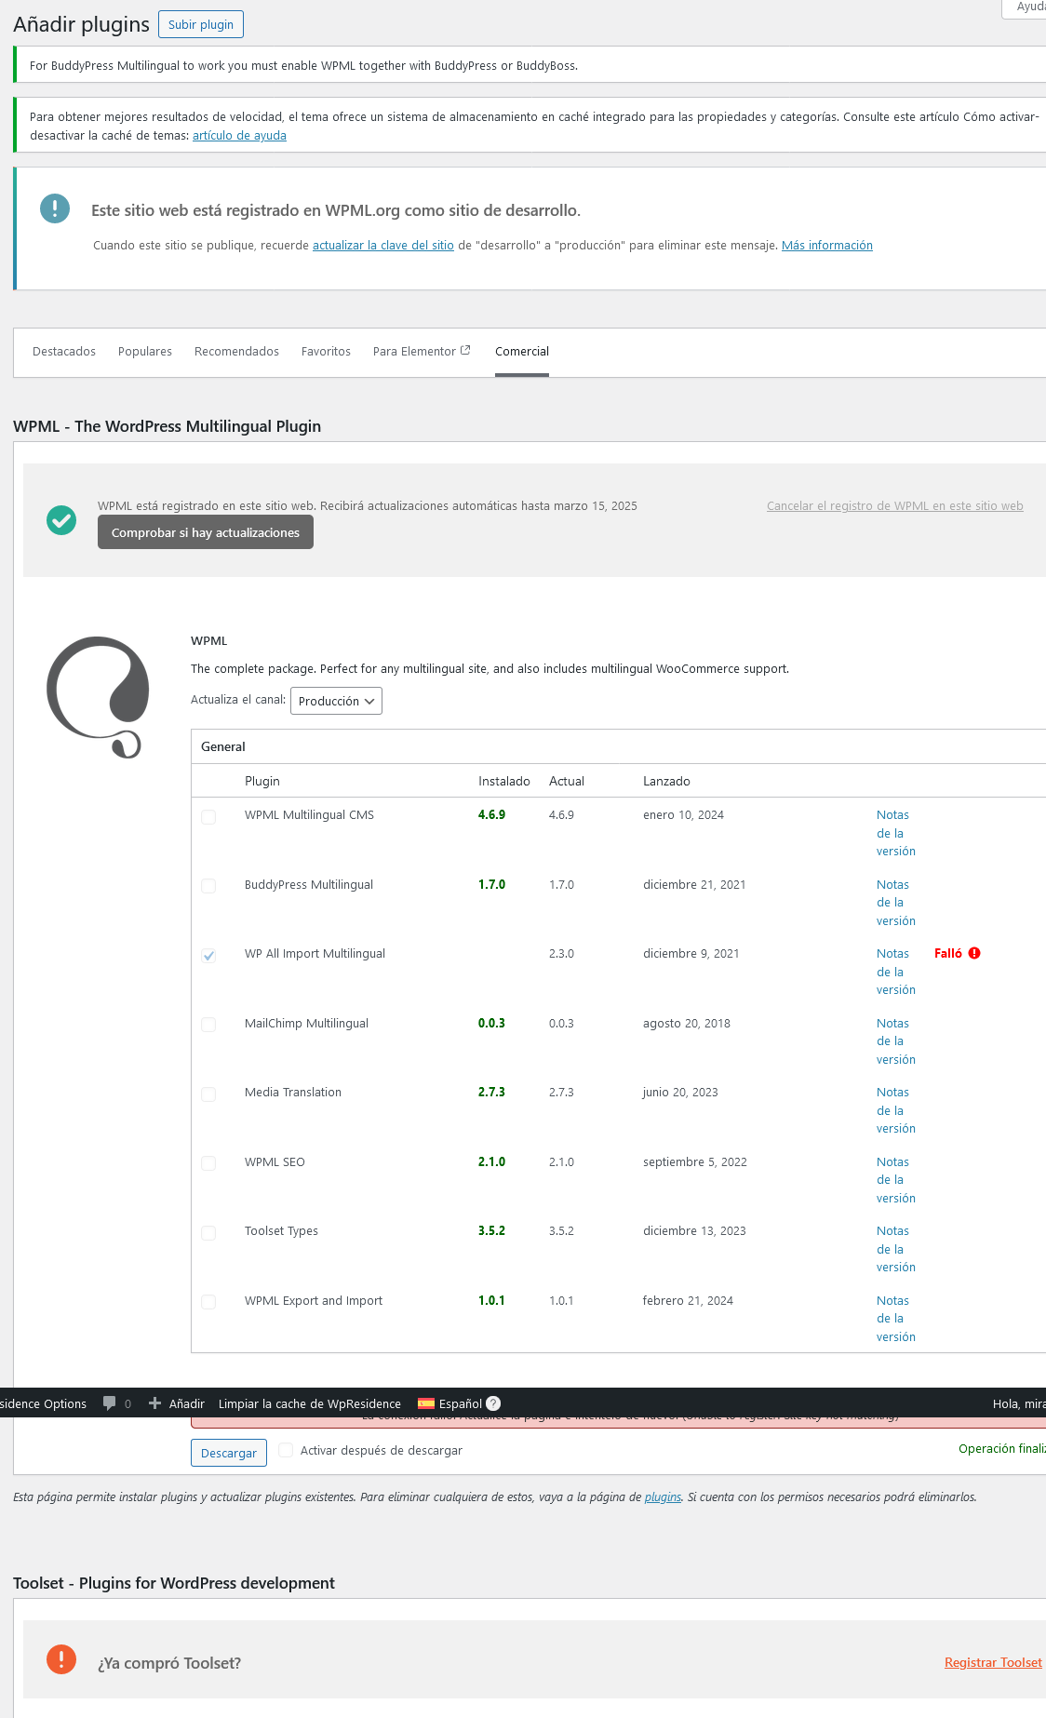
Task: Click the red error icon next to Falló
Action: (974, 953)
